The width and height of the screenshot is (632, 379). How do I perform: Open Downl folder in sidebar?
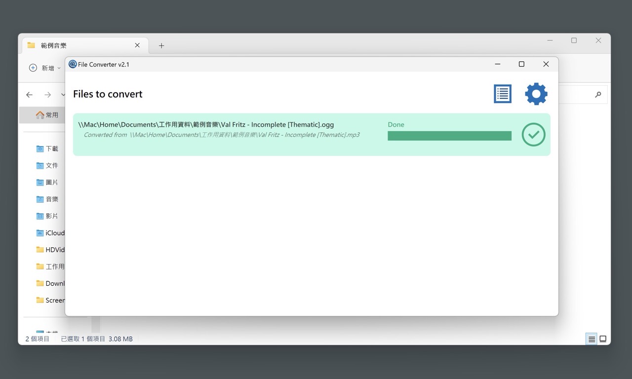pos(50,283)
